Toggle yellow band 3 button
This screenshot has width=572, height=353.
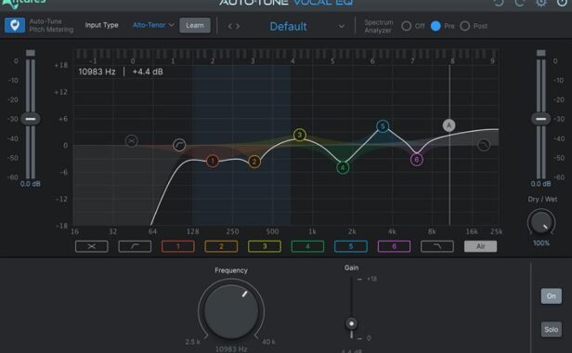click(265, 246)
